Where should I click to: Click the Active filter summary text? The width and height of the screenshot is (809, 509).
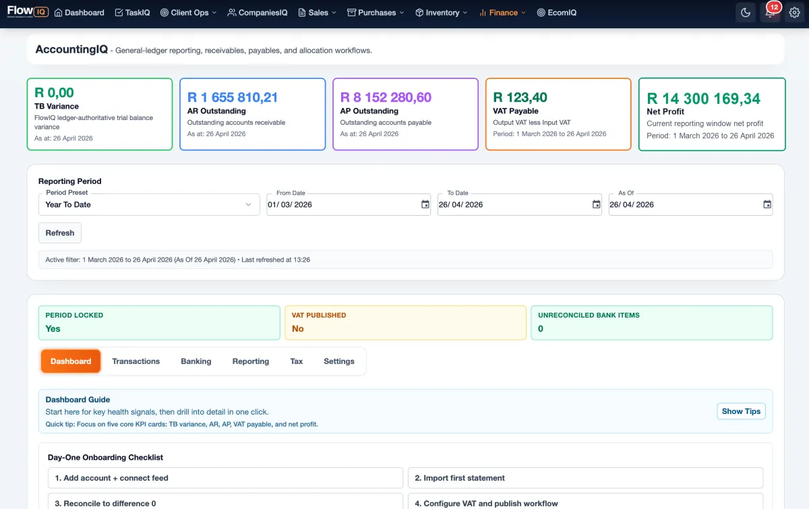click(178, 260)
